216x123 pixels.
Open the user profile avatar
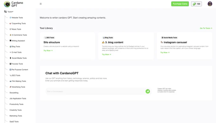pos(210,4)
